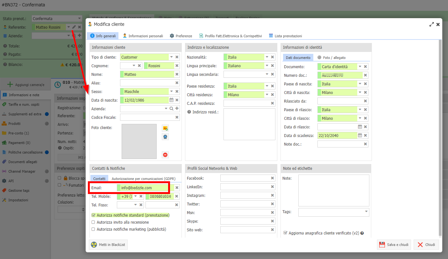Expand the modal to fullscreen

tap(431, 24)
